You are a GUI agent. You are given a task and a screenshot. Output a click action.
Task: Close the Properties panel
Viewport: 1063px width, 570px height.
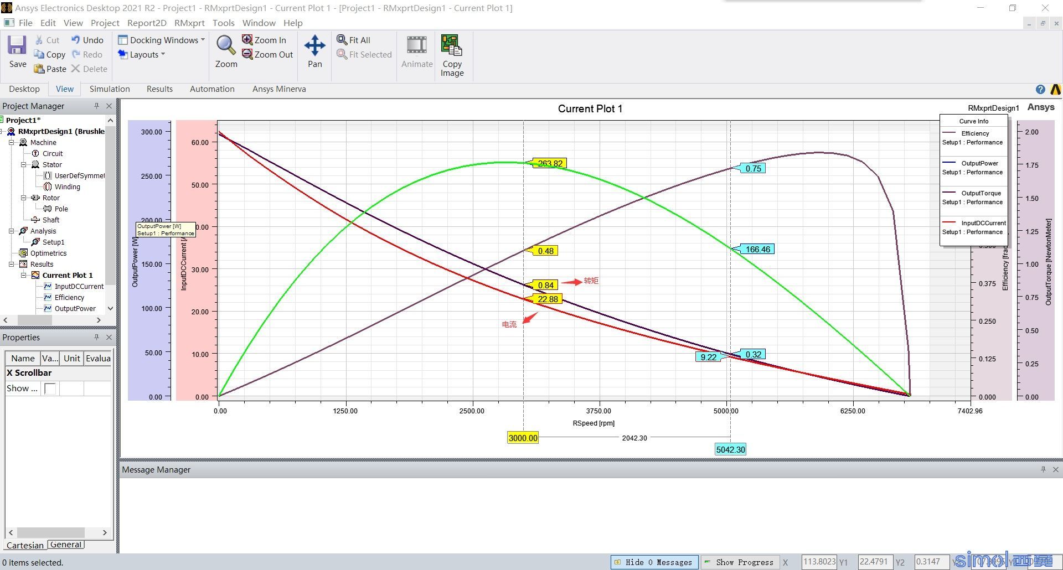click(x=109, y=337)
